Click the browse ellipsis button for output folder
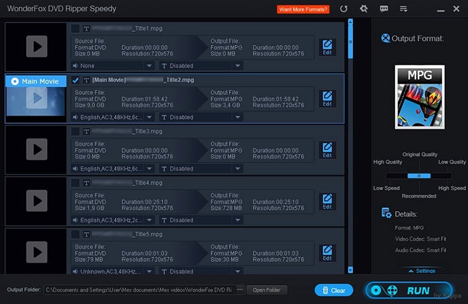Viewport: 468px width, 304px height. [240, 290]
